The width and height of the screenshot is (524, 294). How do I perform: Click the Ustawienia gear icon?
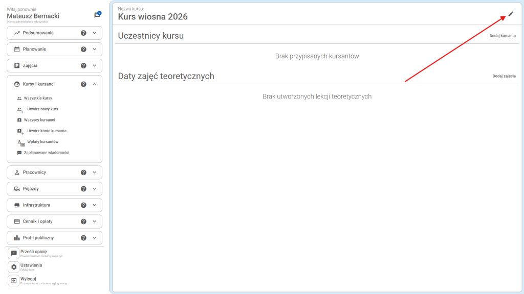pos(14,267)
